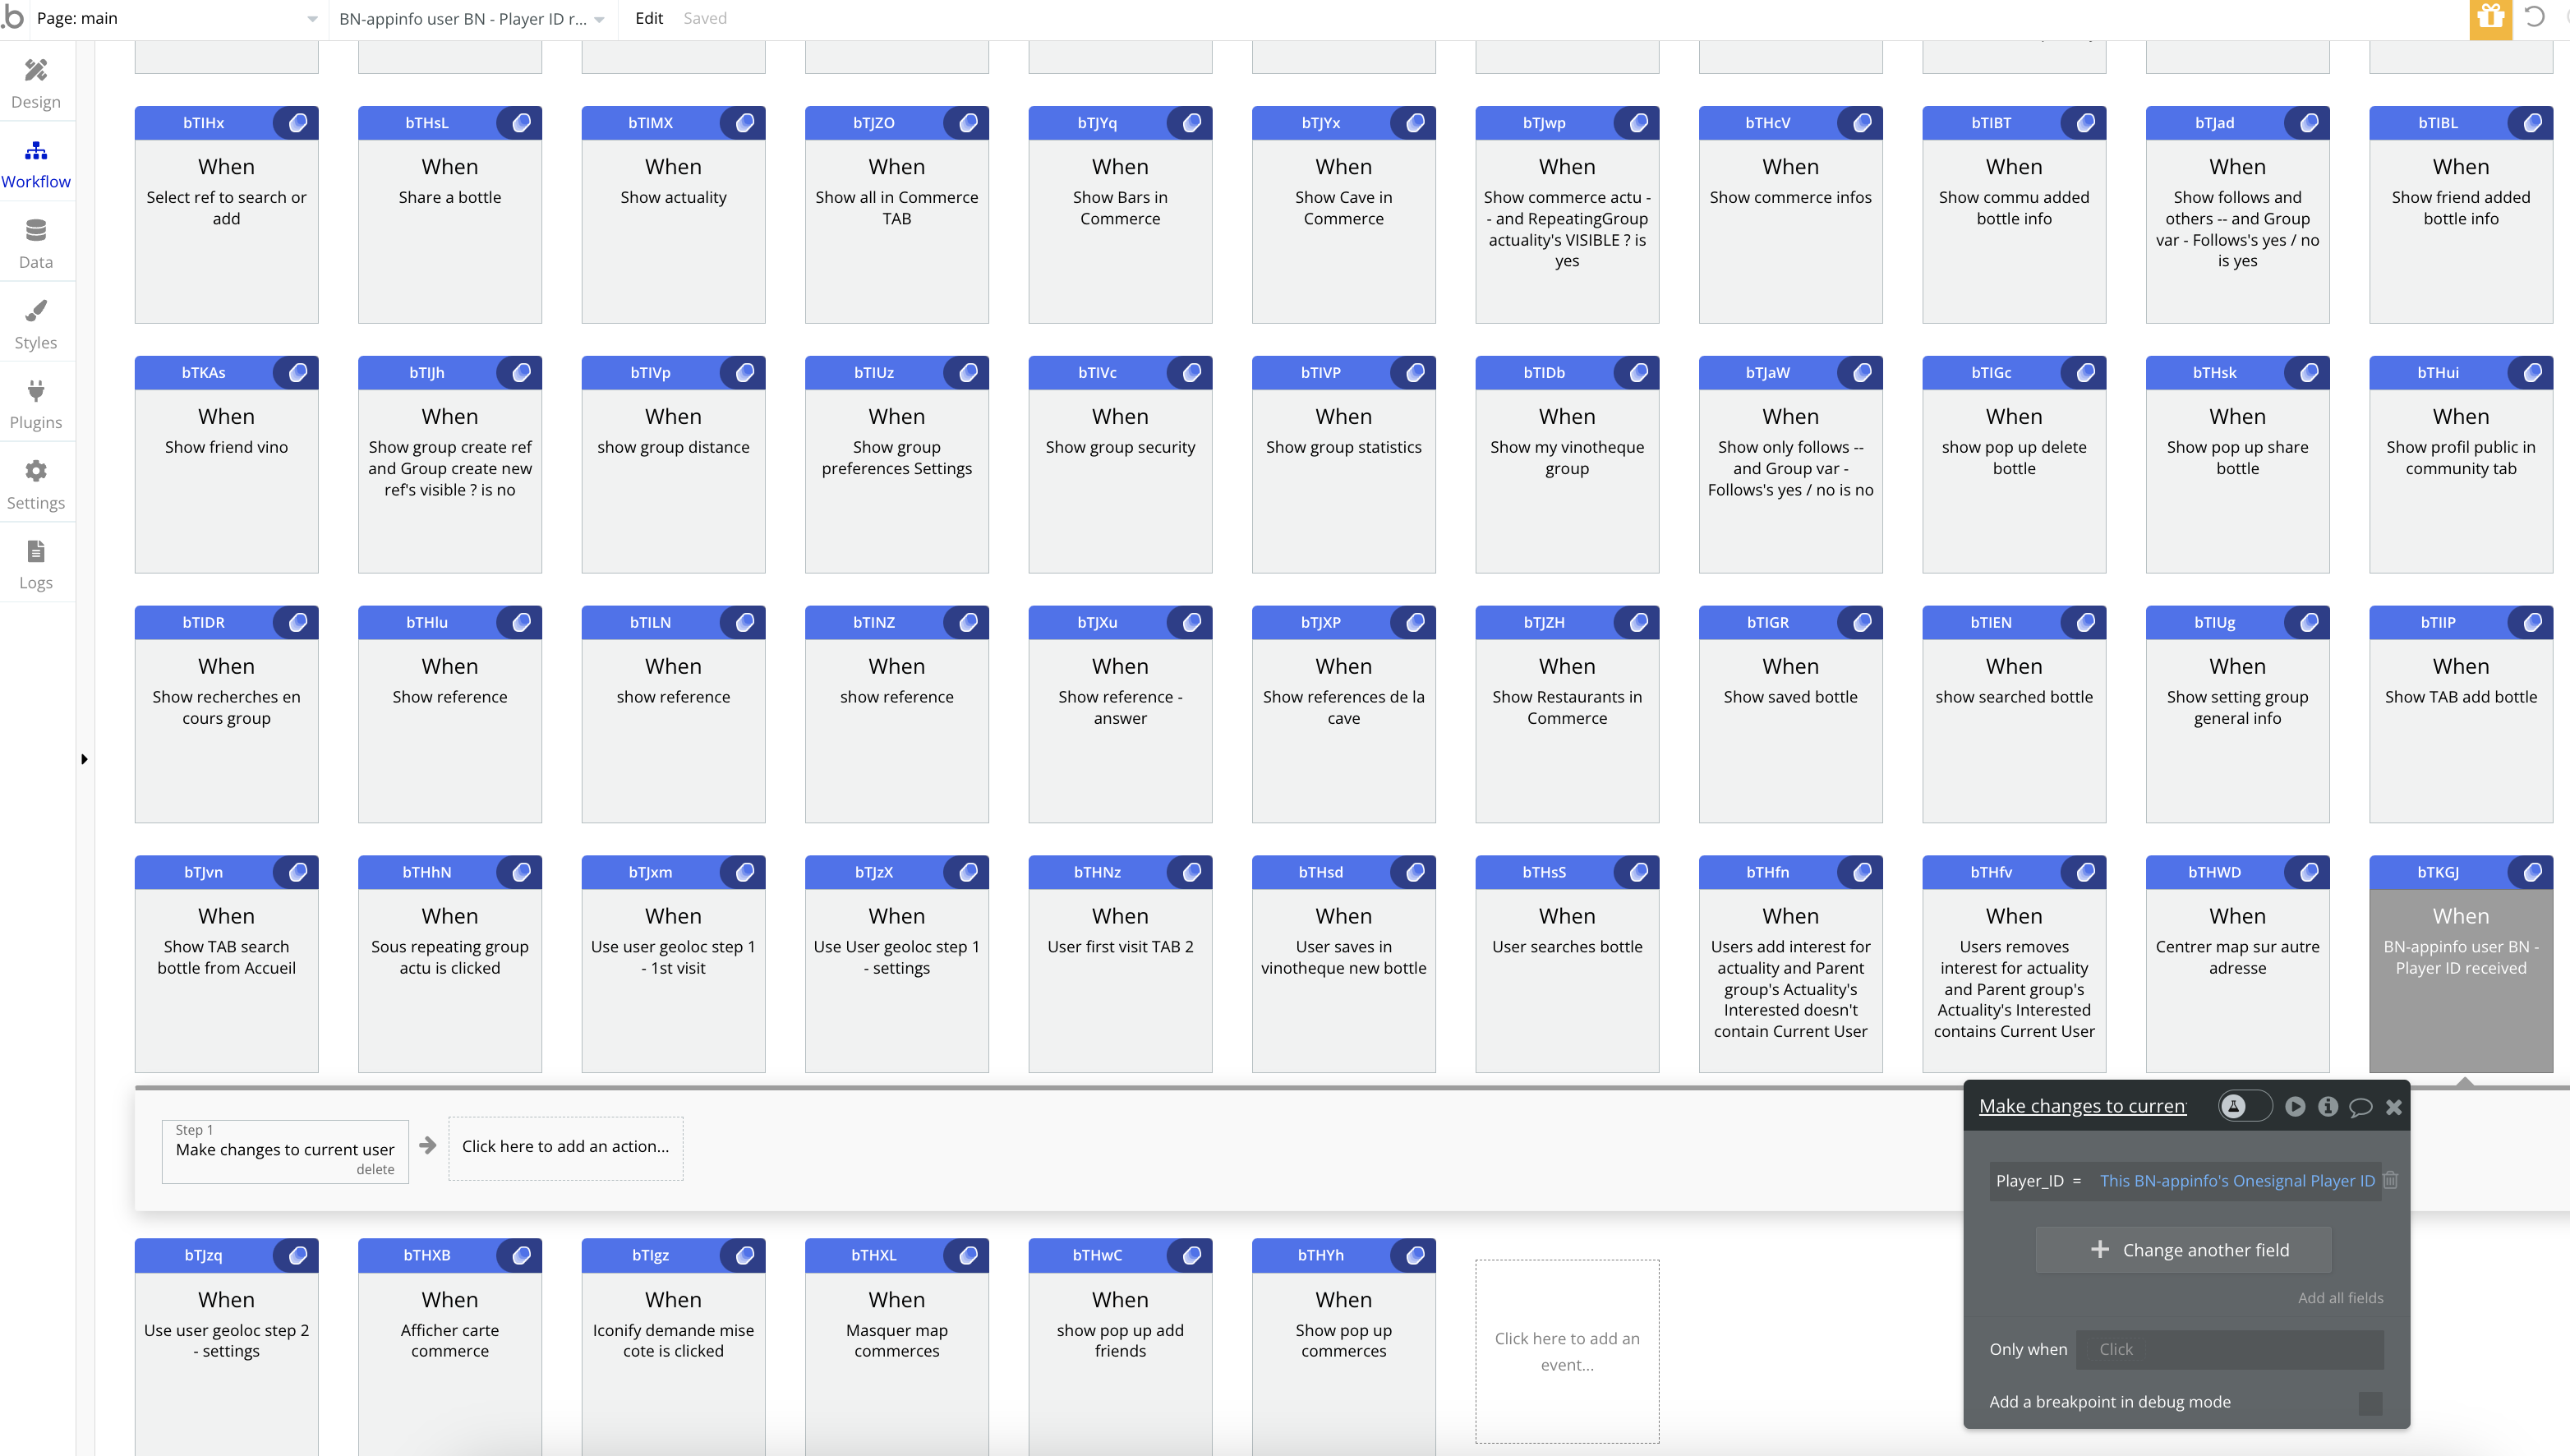Open the info icon in action panel
The width and height of the screenshot is (2570, 1456).
pos(2328,1107)
